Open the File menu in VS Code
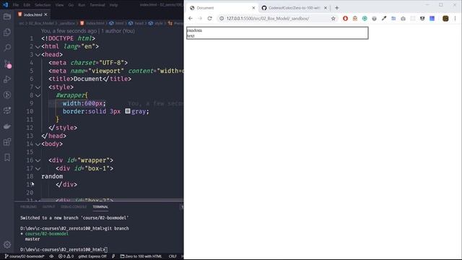This screenshot has height=260, width=462. 16,5
